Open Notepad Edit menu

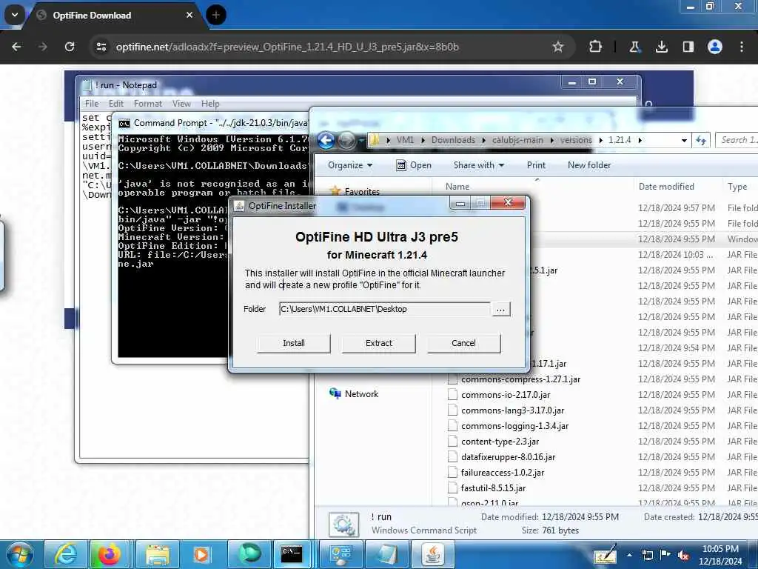coord(116,104)
